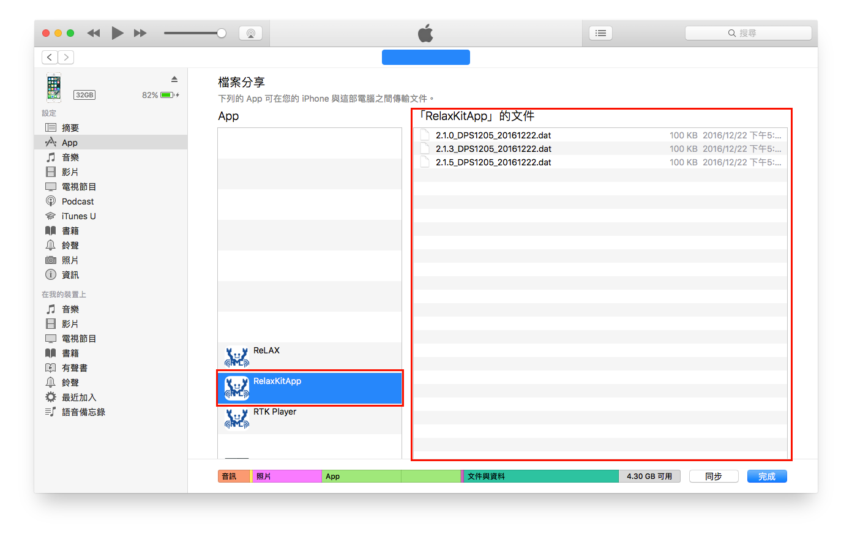
Task: Select 資訊 in the sidebar
Action: pyautogui.click(x=111, y=274)
